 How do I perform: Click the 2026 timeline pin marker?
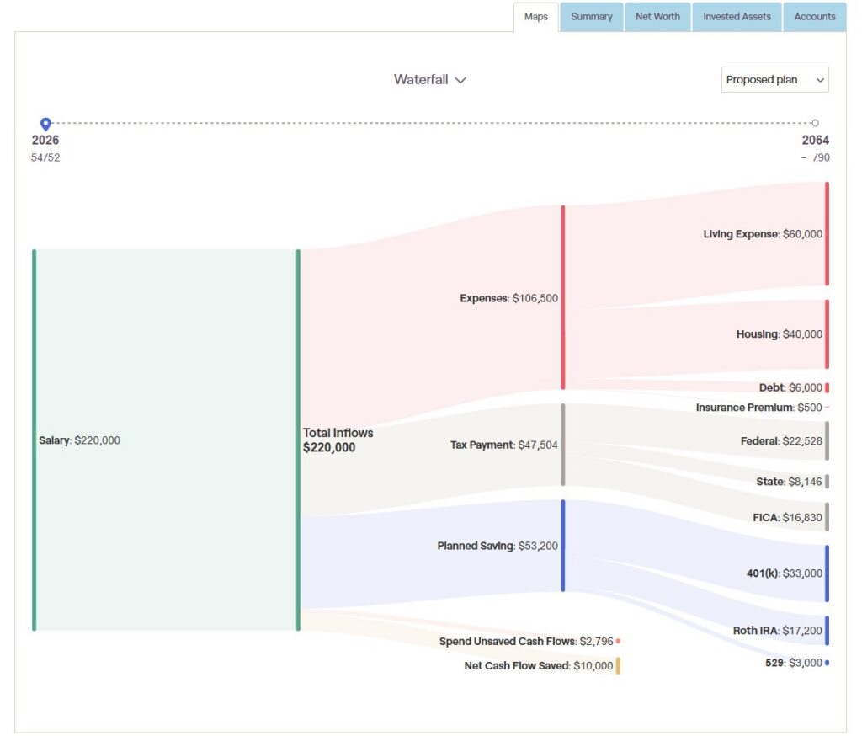(x=45, y=124)
